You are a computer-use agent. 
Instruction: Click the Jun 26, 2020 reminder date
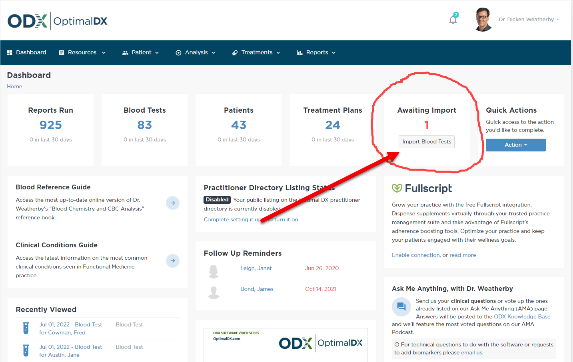tap(322, 268)
